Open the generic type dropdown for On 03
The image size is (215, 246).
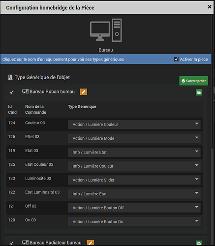(134, 222)
